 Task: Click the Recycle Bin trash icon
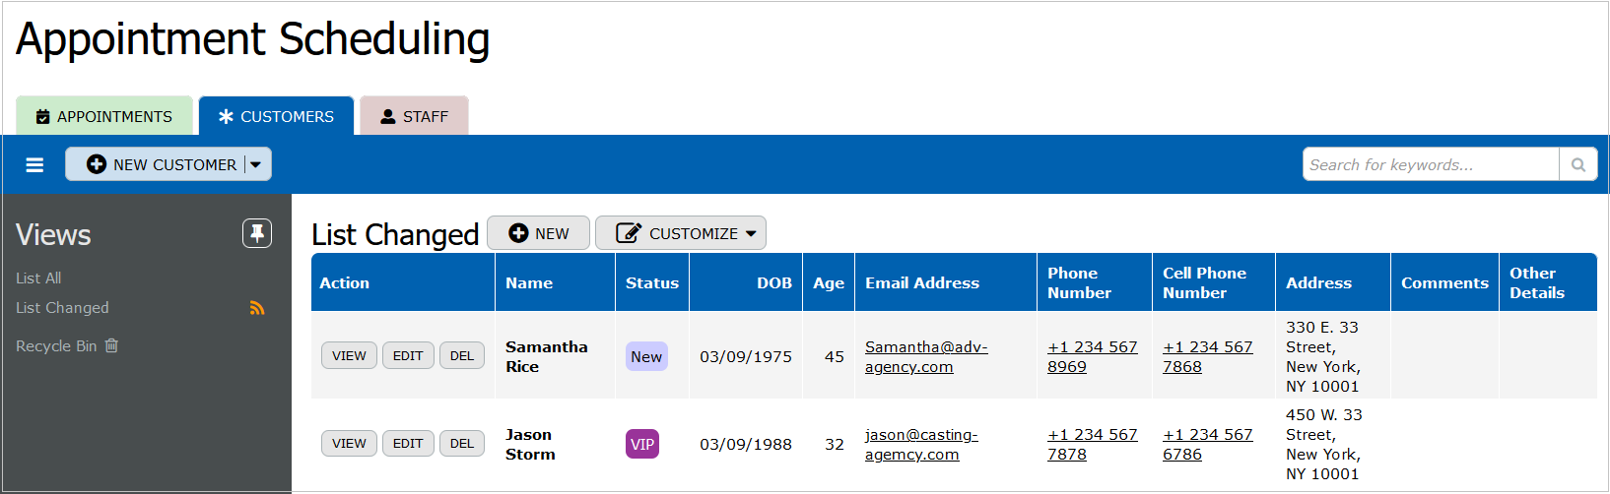point(111,345)
